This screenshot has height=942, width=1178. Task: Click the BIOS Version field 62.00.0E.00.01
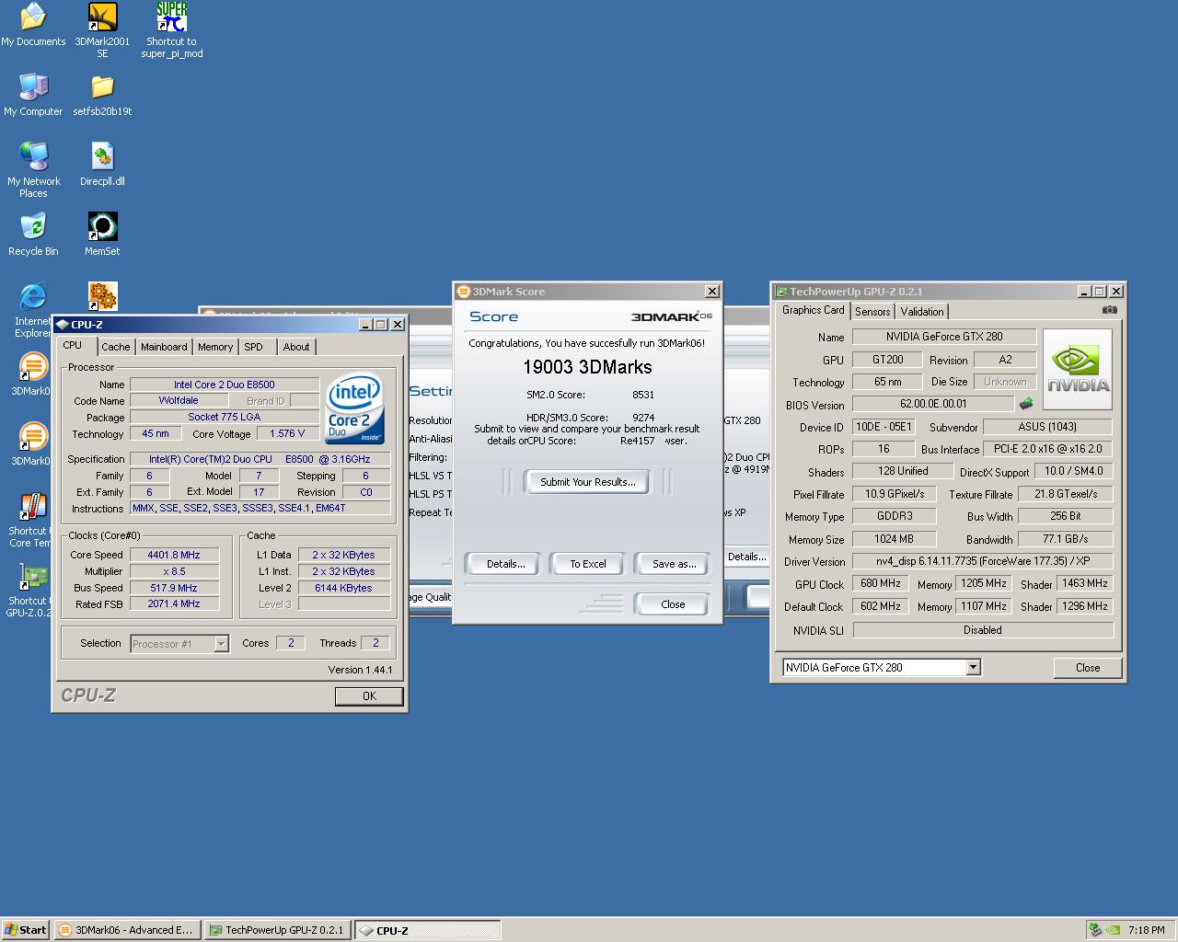(933, 404)
